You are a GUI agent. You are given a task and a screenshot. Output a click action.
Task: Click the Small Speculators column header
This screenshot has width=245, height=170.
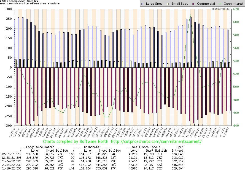[x=144, y=147]
